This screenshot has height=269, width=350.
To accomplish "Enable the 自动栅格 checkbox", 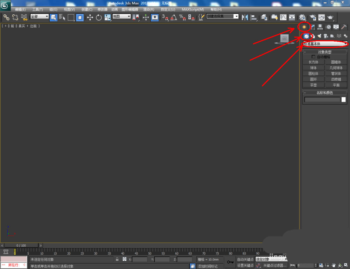I will (x=313, y=57).
